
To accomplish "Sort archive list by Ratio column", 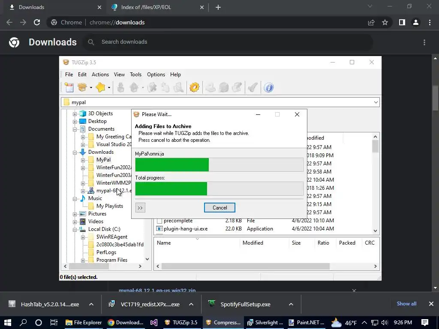I will pyautogui.click(x=323, y=243).
